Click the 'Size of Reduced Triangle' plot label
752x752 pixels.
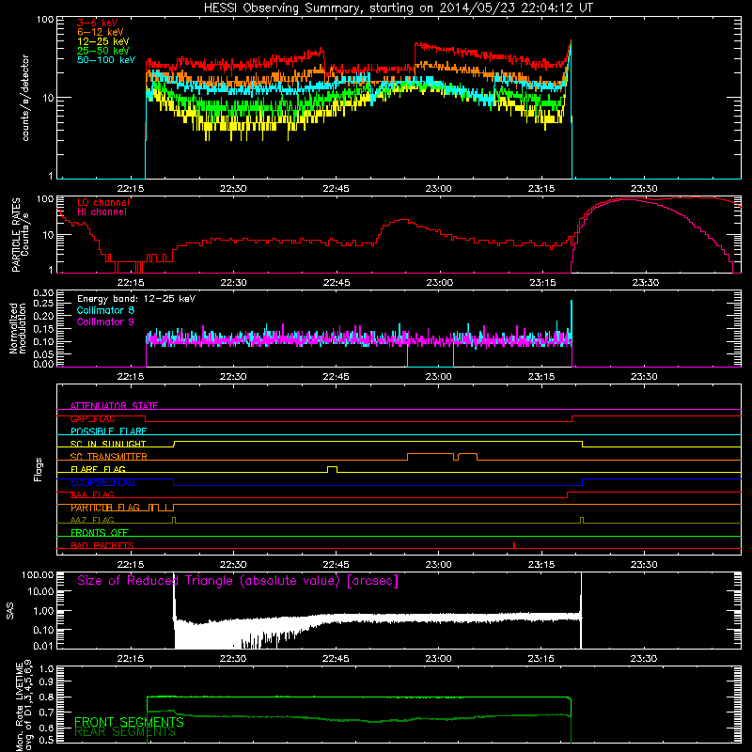tap(238, 581)
